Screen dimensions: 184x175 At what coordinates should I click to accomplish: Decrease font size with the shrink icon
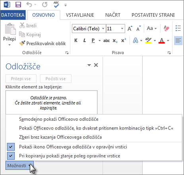pos(139,28)
